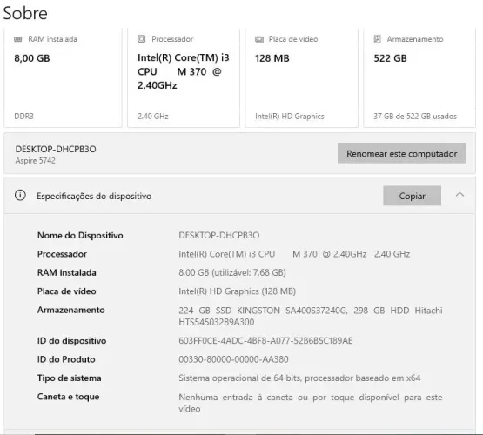Click the RAM instalada card title

click(53, 39)
